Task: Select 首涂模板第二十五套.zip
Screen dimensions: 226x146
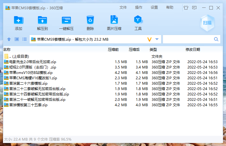Action: click(113, 105)
